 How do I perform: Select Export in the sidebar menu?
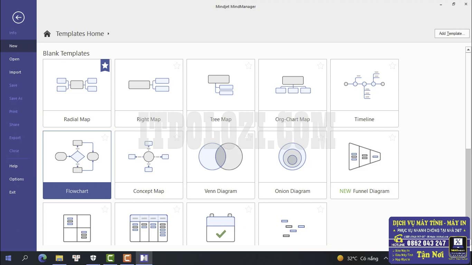[x=15, y=138]
